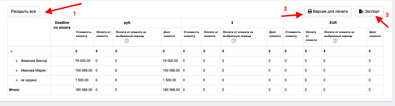The height and width of the screenshot is (106, 395).
Task: Click Иванова Мария's руб. Стоимость клиенту 100 066.00
Action: [84, 70]
